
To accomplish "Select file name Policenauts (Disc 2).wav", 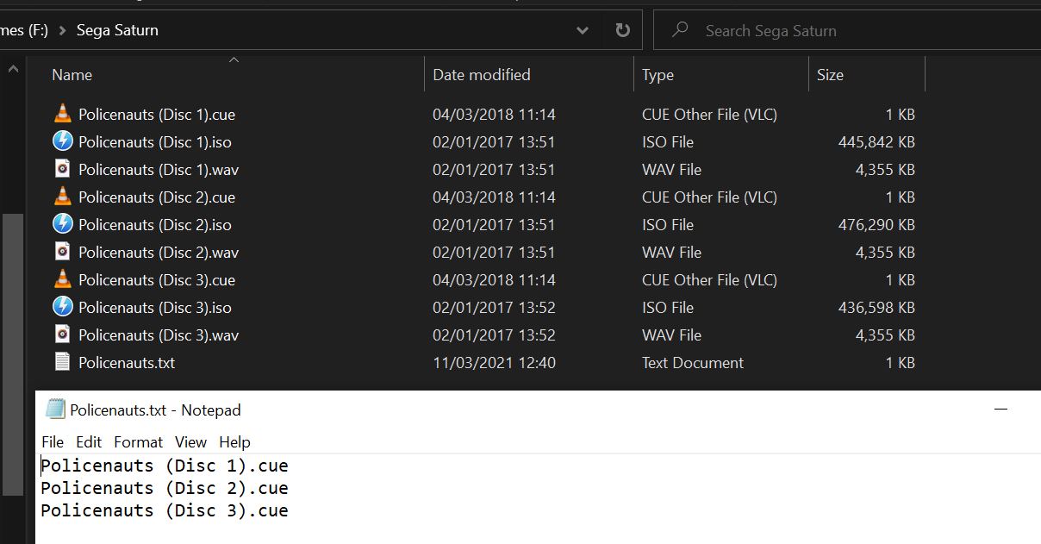I will (x=159, y=252).
